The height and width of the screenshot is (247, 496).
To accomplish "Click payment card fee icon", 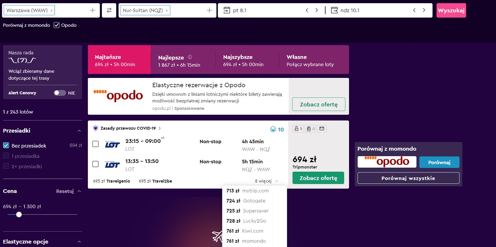I will [x=322, y=129].
